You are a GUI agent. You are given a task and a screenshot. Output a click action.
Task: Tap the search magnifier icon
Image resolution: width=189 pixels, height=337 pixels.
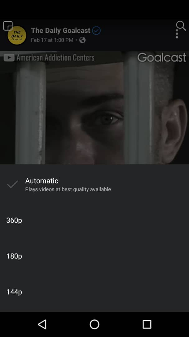[181, 26]
